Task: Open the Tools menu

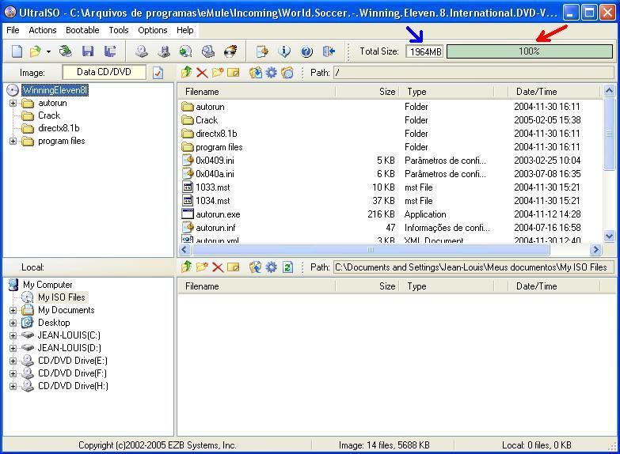Action: click(x=119, y=30)
